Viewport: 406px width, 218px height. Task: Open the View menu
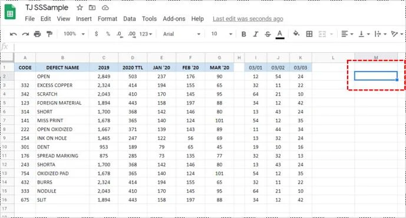(64, 19)
